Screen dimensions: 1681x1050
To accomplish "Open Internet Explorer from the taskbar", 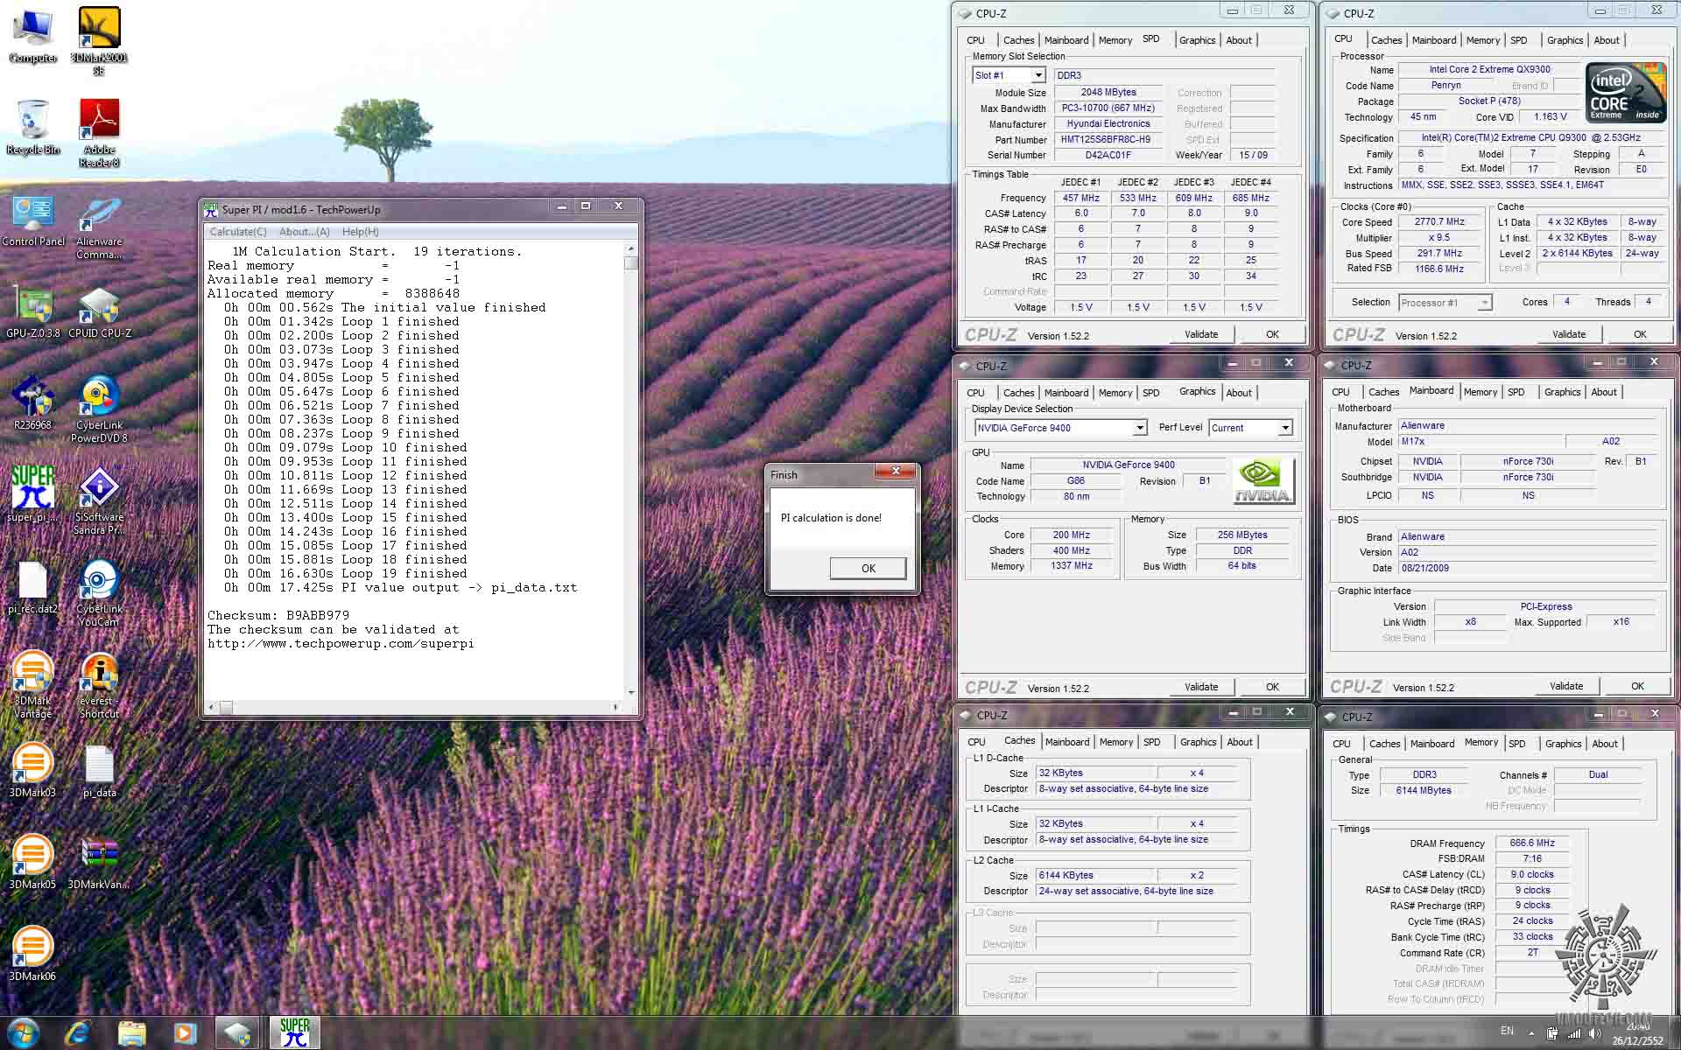I will (79, 1032).
